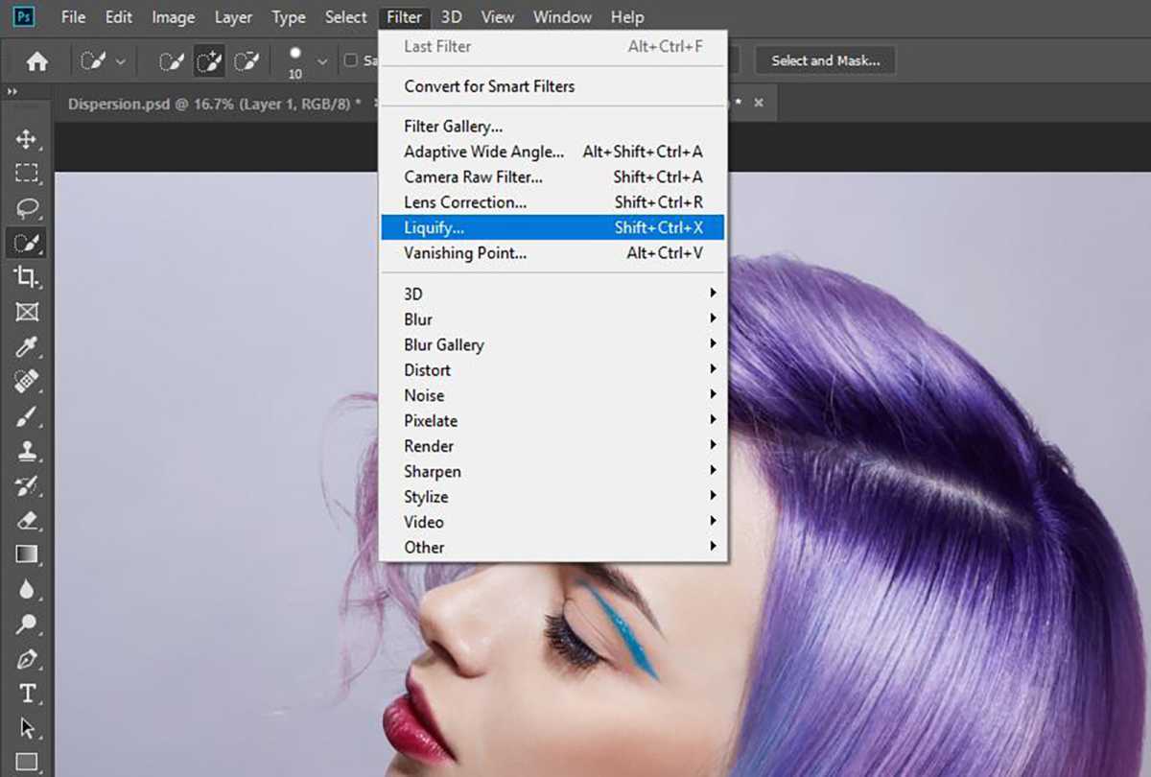Select the Move tool
The image size is (1151, 777).
[x=26, y=139]
